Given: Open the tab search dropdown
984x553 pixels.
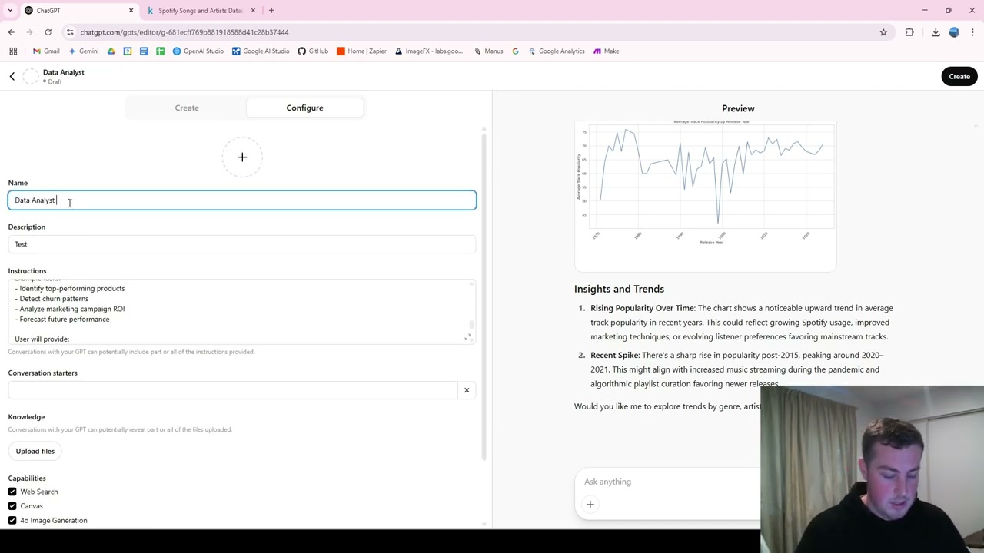Looking at the screenshot, I should point(10,10).
